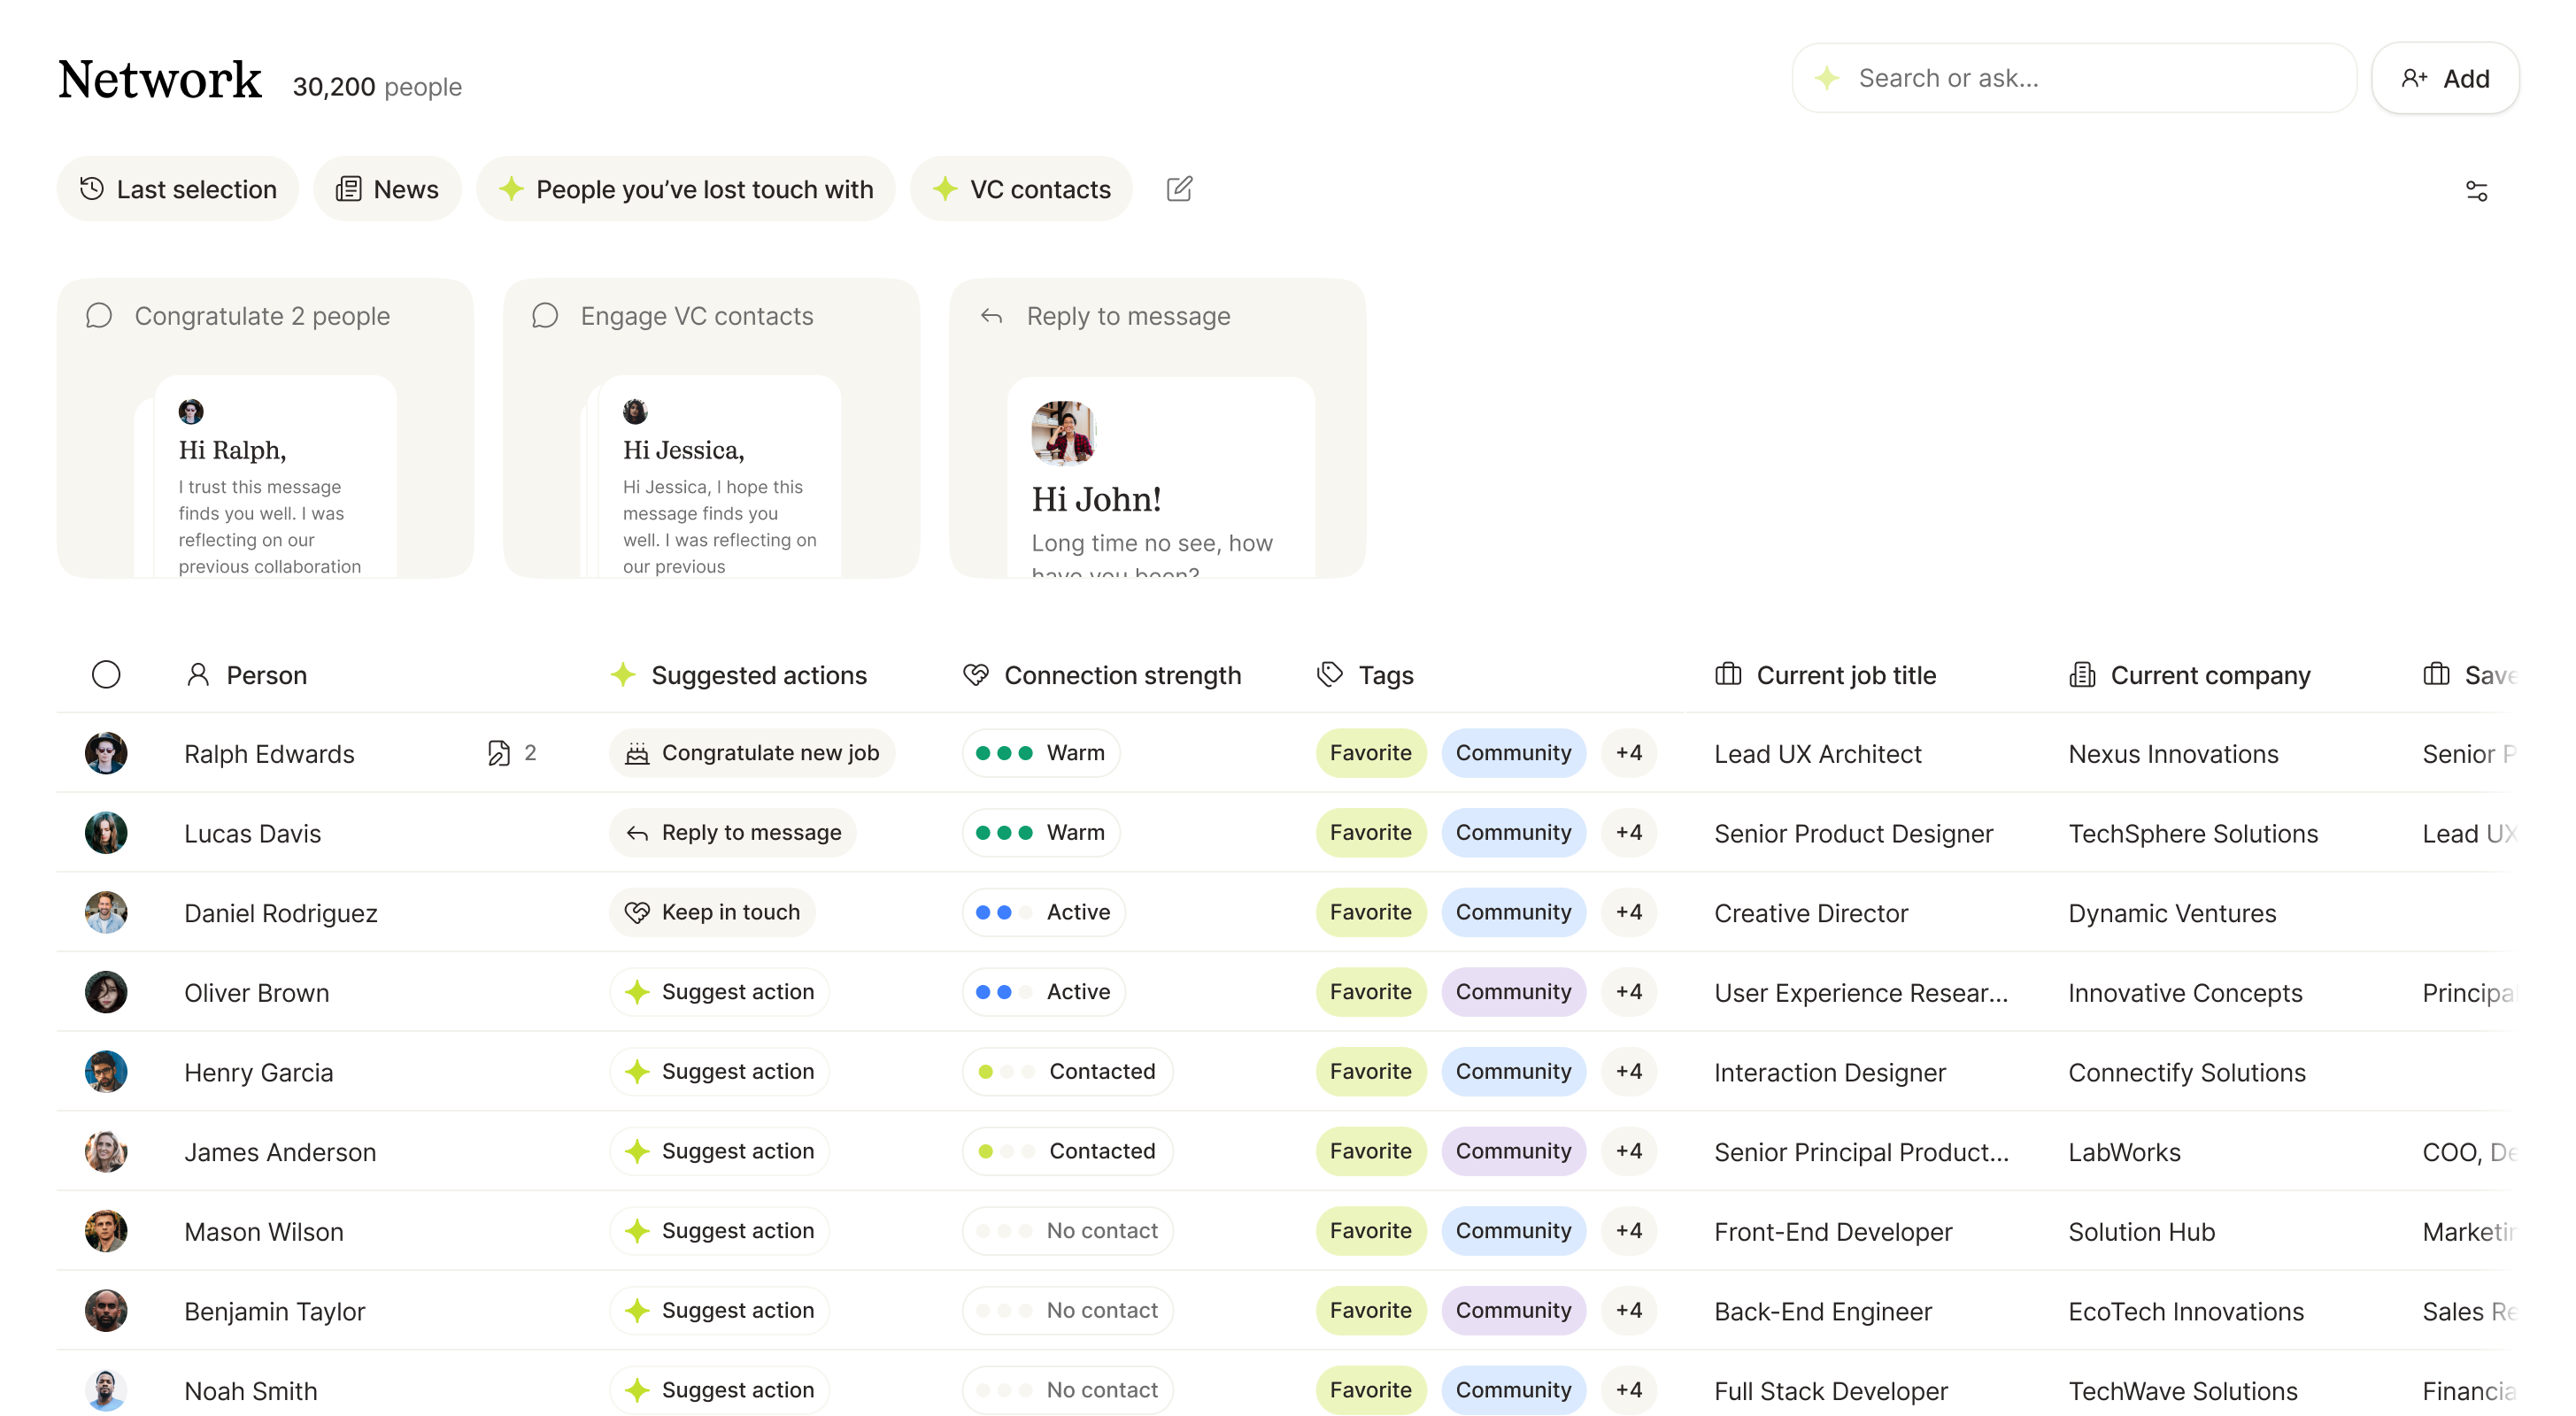The height and width of the screenshot is (1416, 2576).
Task: Select the VC contacts filter tab
Action: pyautogui.click(x=1021, y=189)
